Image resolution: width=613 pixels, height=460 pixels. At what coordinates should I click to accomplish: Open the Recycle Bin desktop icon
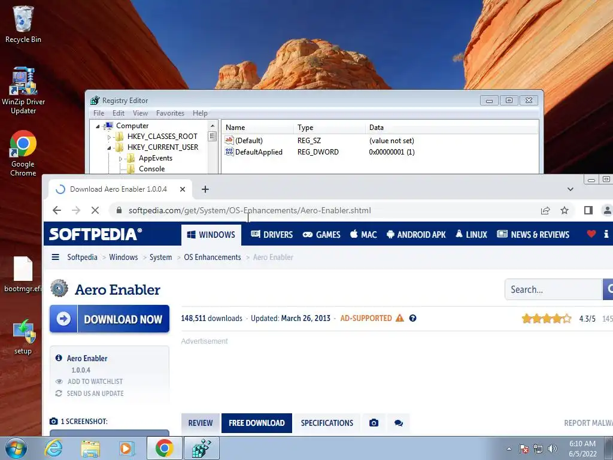click(23, 24)
